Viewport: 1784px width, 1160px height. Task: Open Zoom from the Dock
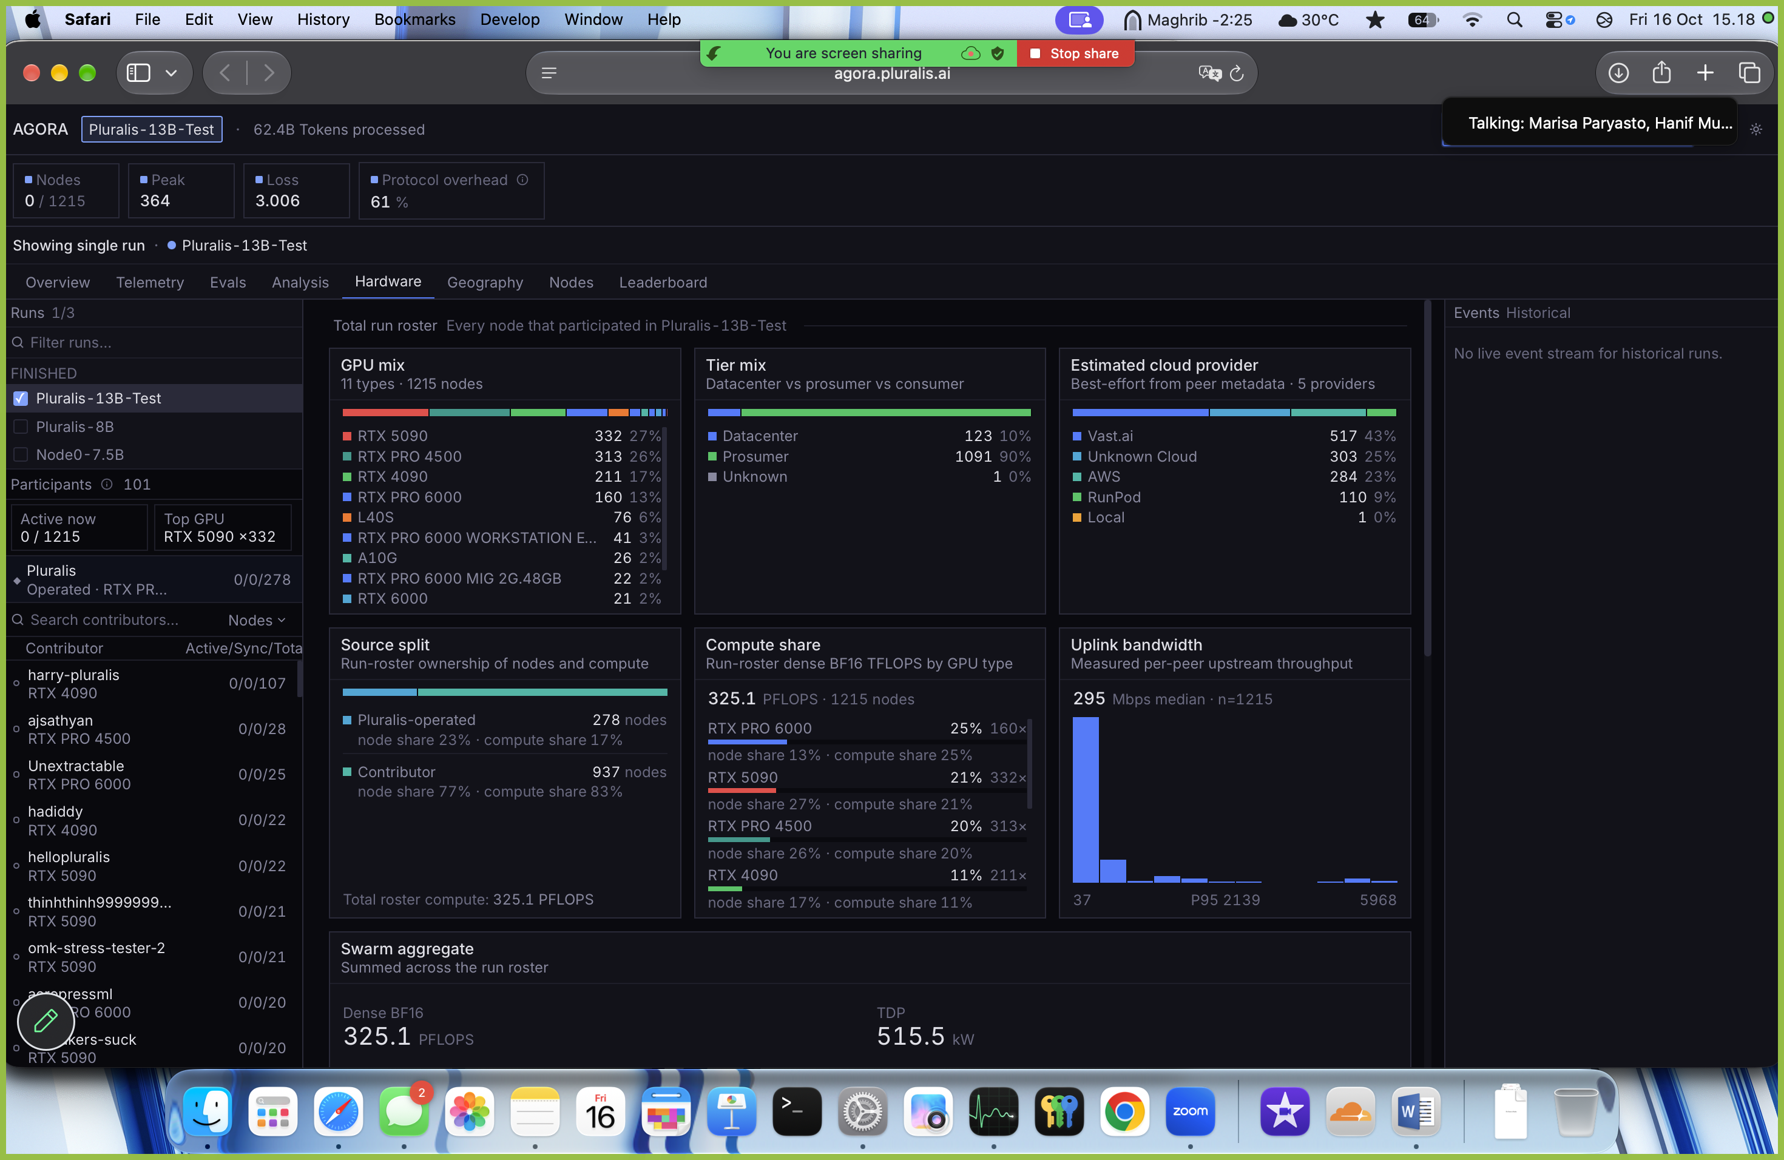tap(1189, 1111)
